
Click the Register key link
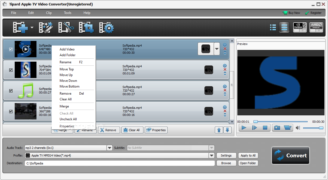[313, 13]
